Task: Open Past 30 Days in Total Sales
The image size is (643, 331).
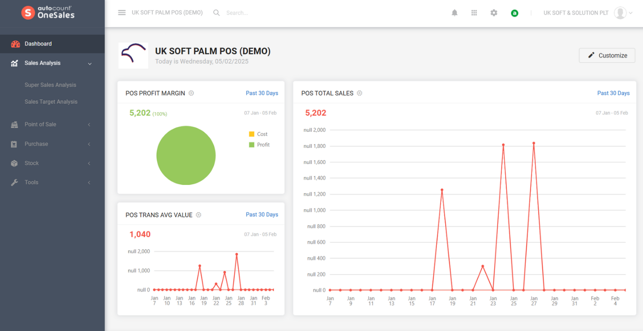Action: tap(613, 93)
